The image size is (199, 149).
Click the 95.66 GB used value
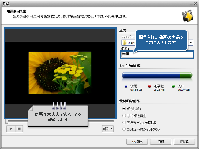click(x=136, y=90)
